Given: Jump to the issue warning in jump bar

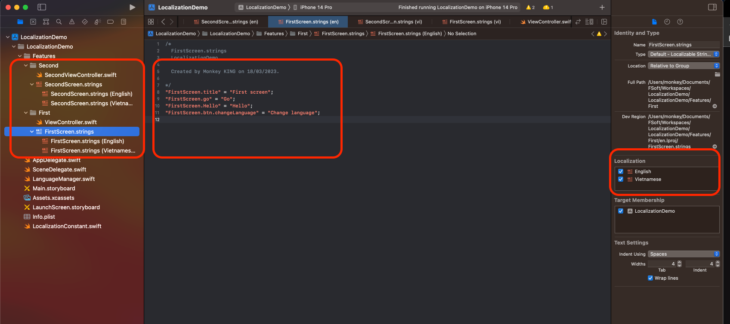Looking at the screenshot, I should 599,34.
